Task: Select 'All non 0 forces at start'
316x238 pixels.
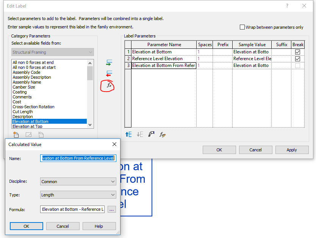Action: click(49, 67)
